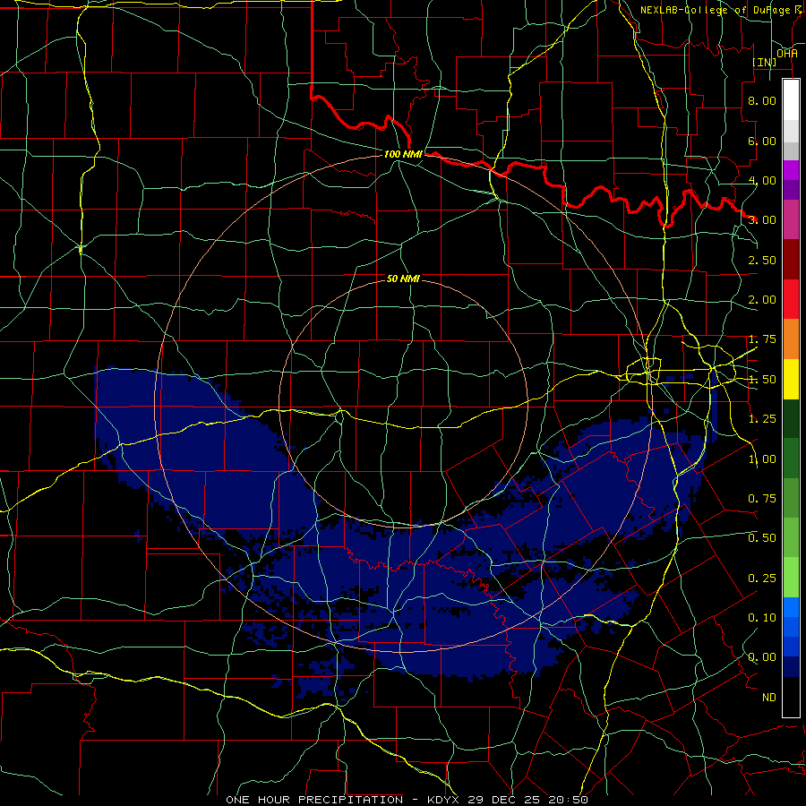Click the NEXLAB-College of DuPage header text
The height and width of the screenshot is (806, 806).
pos(715,10)
